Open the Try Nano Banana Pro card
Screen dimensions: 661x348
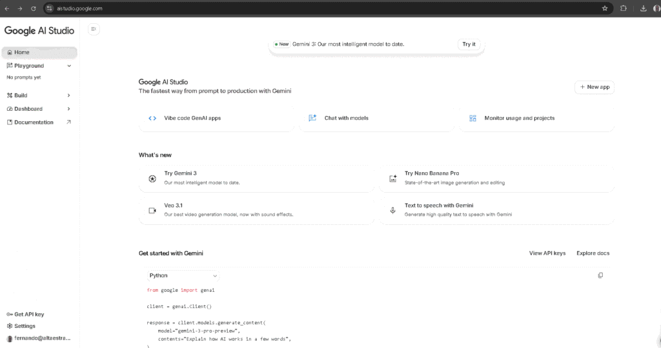[x=496, y=179]
